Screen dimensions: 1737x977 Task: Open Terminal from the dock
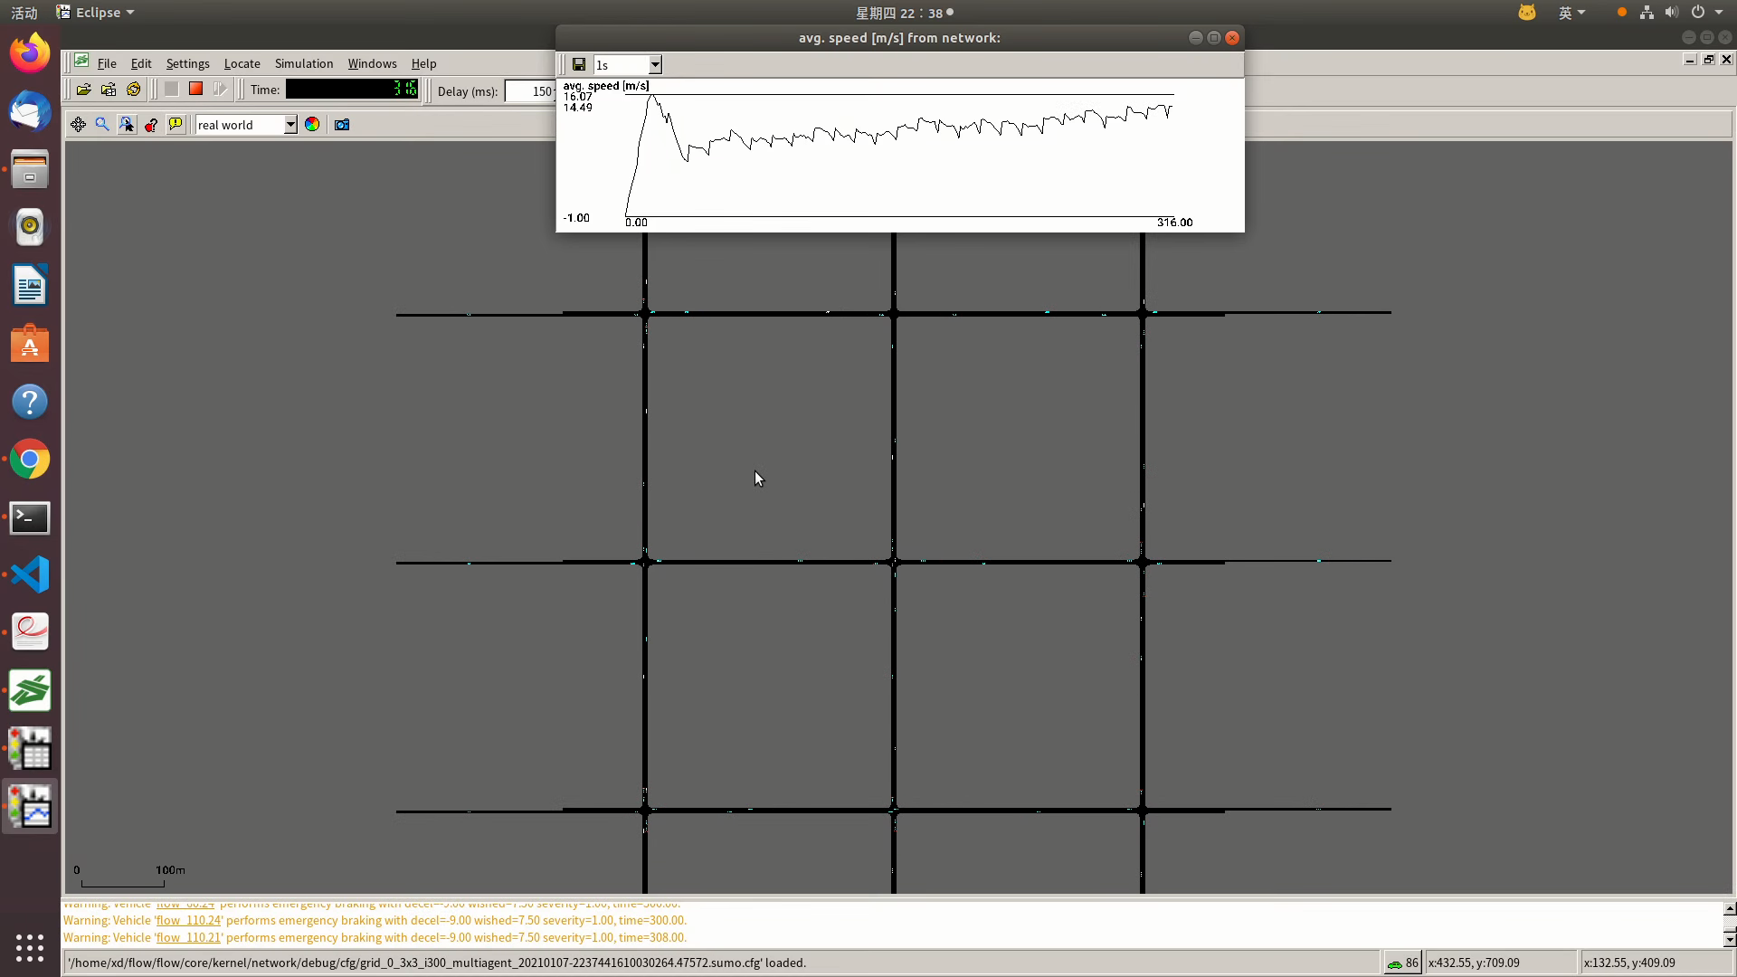click(30, 517)
